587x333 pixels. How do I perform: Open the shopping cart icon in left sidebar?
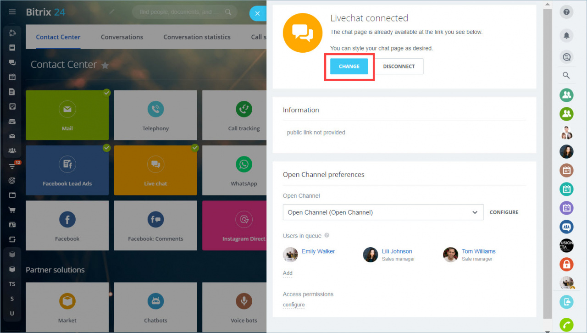click(x=12, y=210)
